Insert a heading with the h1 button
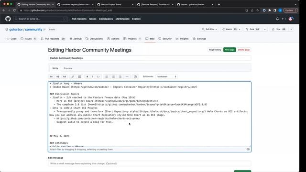Image resolution: width=306 pixels, height=172 pixels. 51,76
